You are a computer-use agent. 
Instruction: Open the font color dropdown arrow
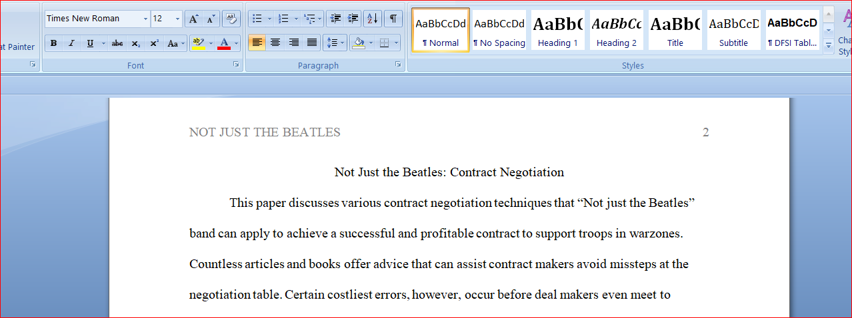[236, 43]
